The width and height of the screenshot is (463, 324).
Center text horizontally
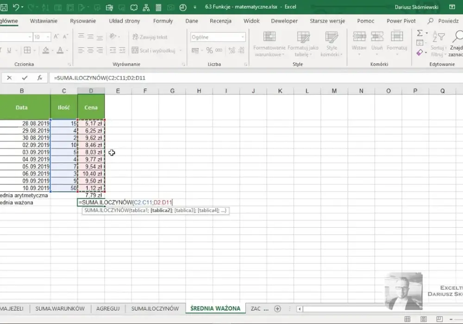click(90, 50)
